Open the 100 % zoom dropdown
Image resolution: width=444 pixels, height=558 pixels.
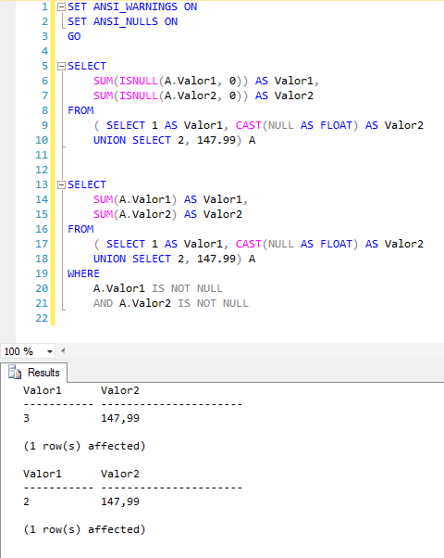click(50, 351)
